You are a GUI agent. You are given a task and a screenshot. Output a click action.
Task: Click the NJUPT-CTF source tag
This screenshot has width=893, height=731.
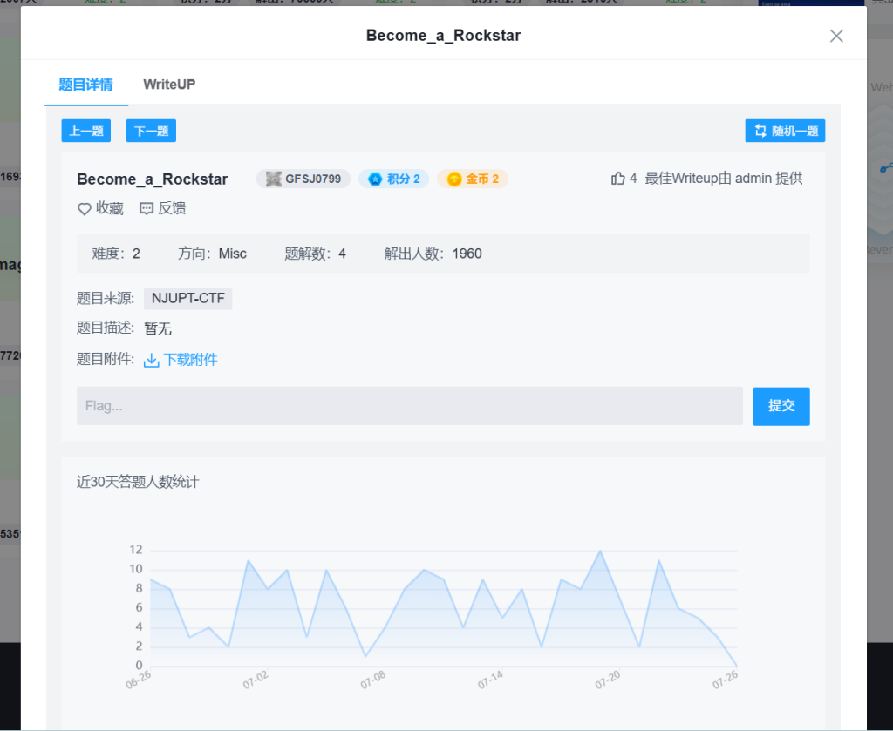coord(187,299)
